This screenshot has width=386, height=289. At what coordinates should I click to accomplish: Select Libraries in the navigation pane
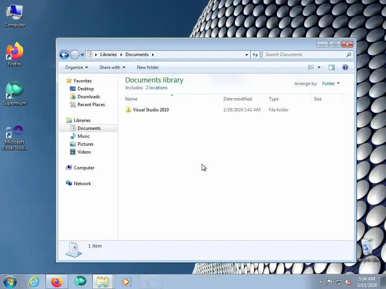(82, 120)
